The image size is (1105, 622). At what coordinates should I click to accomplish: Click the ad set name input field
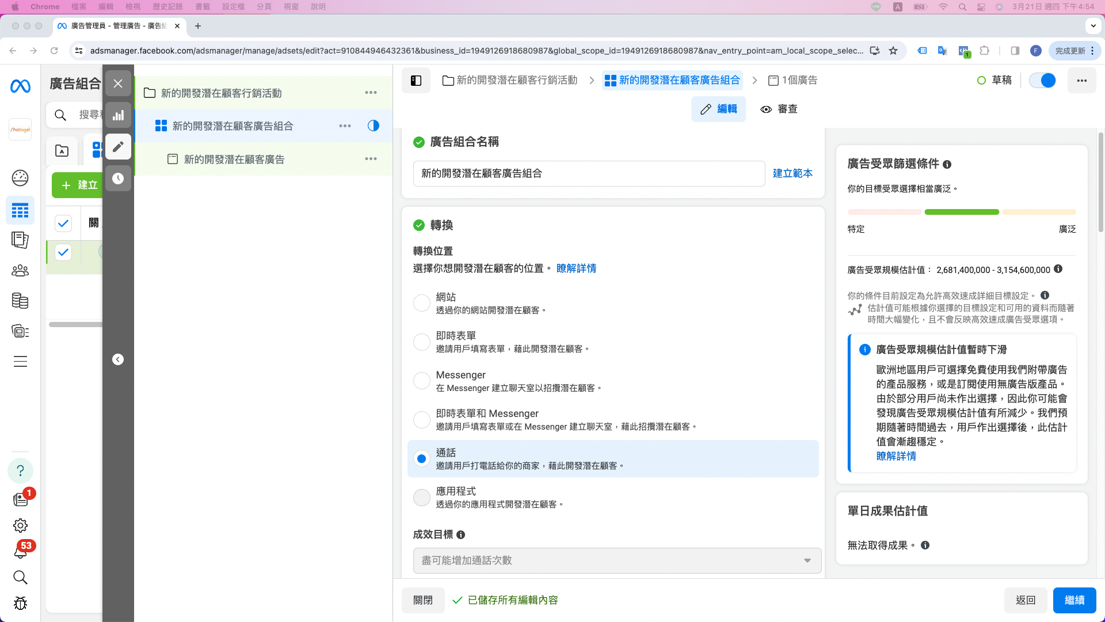click(x=589, y=173)
